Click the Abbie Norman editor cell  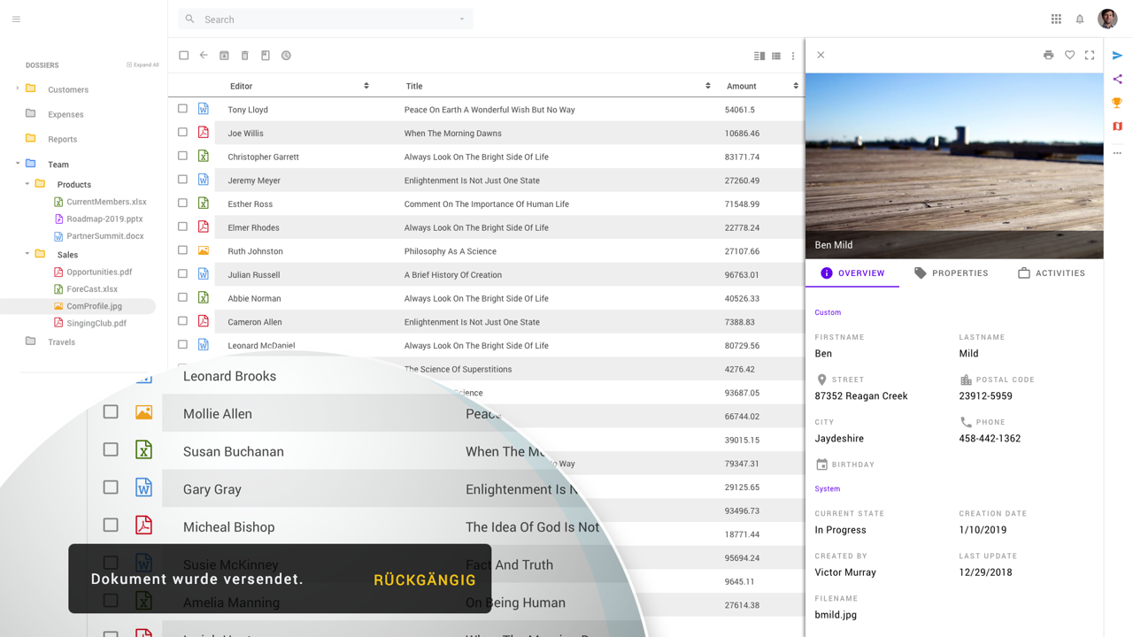254,298
